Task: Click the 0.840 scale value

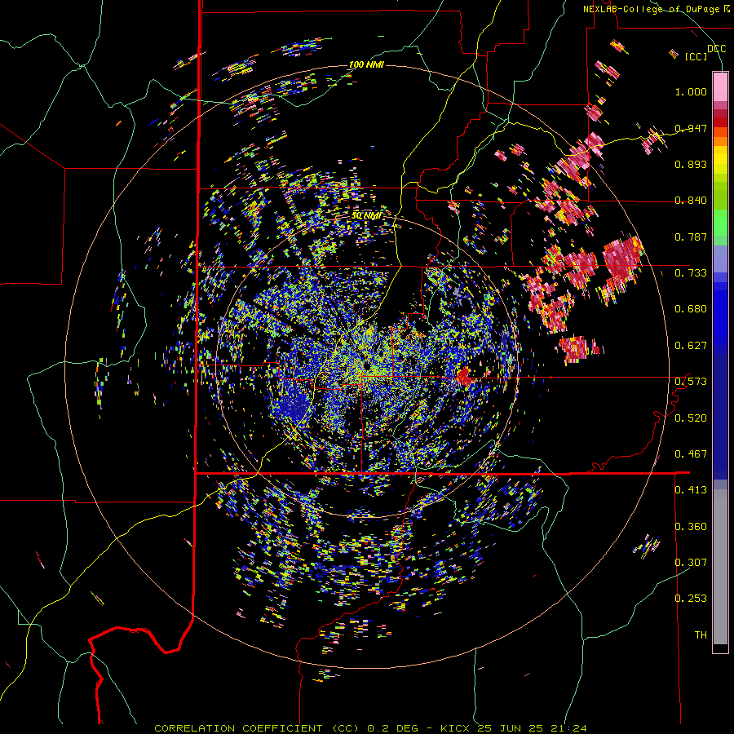Action: click(691, 201)
